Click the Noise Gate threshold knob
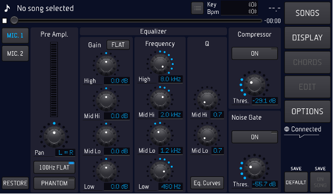Image resolution: width=333 pixels, height=194 pixels. (x=254, y=169)
